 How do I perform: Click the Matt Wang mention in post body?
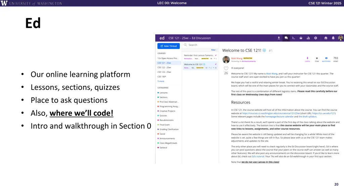click(271, 74)
